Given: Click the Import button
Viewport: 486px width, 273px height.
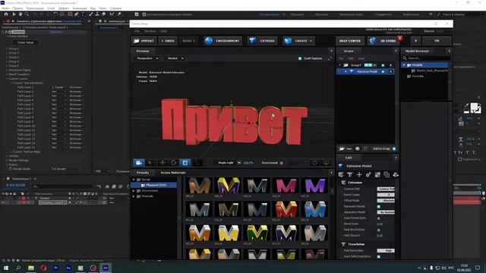Looking at the screenshot, I should pyautogui.click(x=144, y=41).
